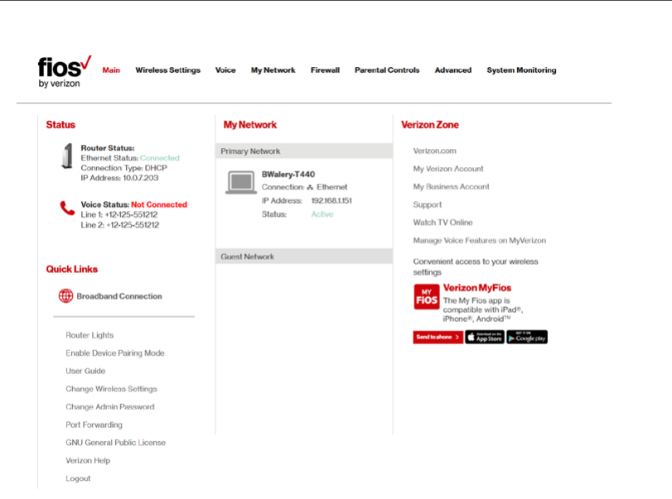The width and height of the screenshot is (672, 499).
Task: Click the router IP Address 10.0.7.203
Action: (119, 178)
